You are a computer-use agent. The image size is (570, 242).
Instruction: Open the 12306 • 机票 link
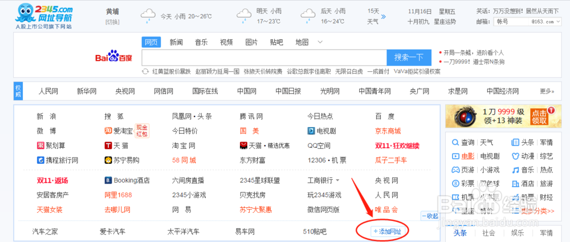click(327, 160)
